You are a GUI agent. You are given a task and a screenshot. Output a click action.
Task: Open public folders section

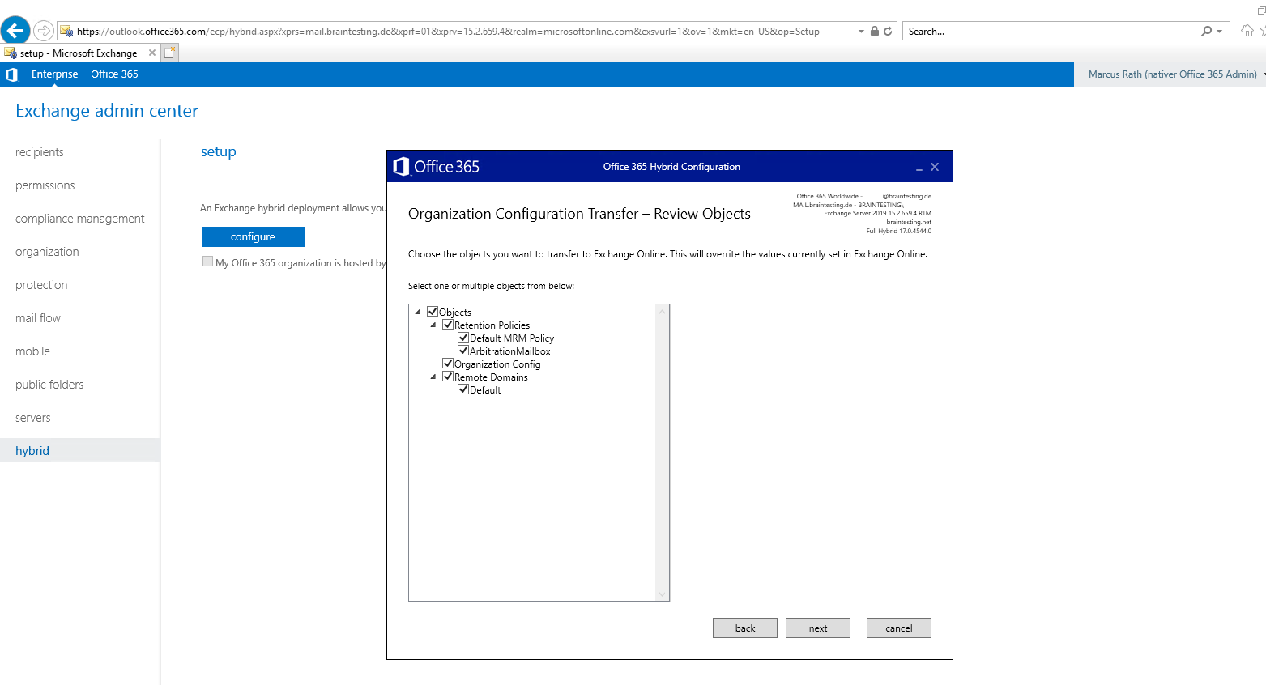point(49,385)
